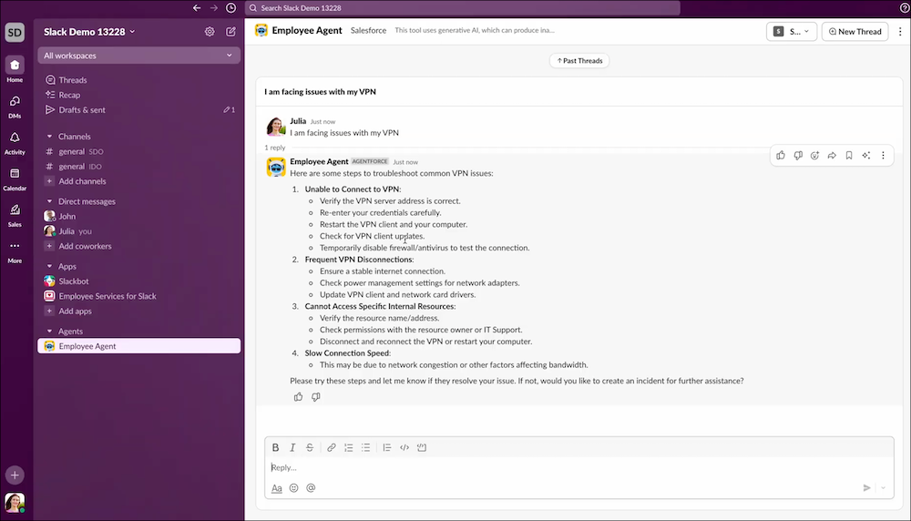Viewport: 911px width, 521px height.
Task: Go back with the history back arrow
Action: (x=197, y=8)
